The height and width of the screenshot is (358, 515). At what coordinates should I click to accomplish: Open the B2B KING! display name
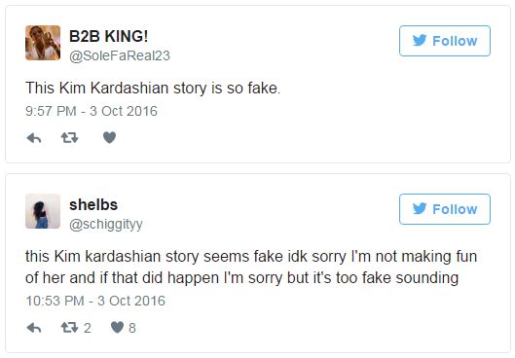pyautogui.click(x=109, y=36)
